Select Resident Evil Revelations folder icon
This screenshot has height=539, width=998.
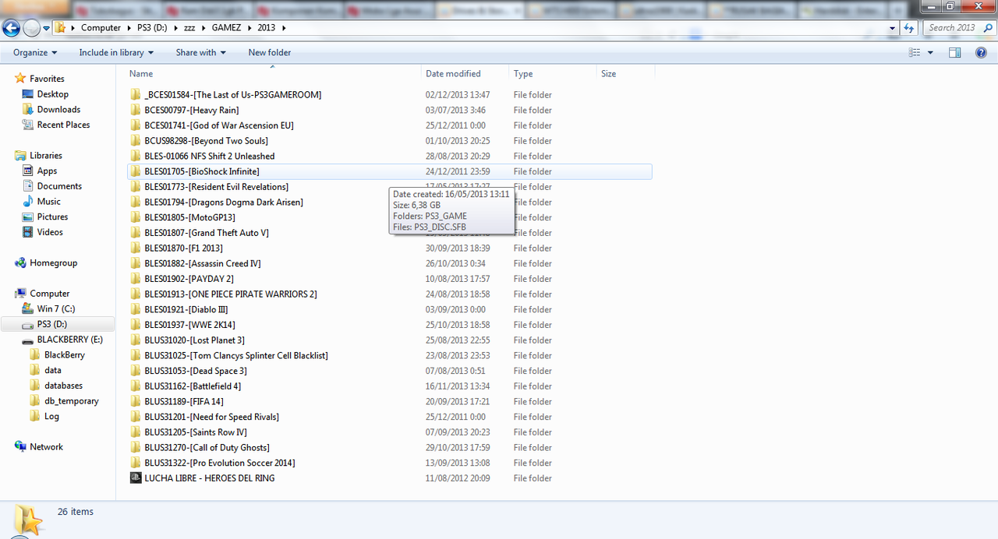136,187
